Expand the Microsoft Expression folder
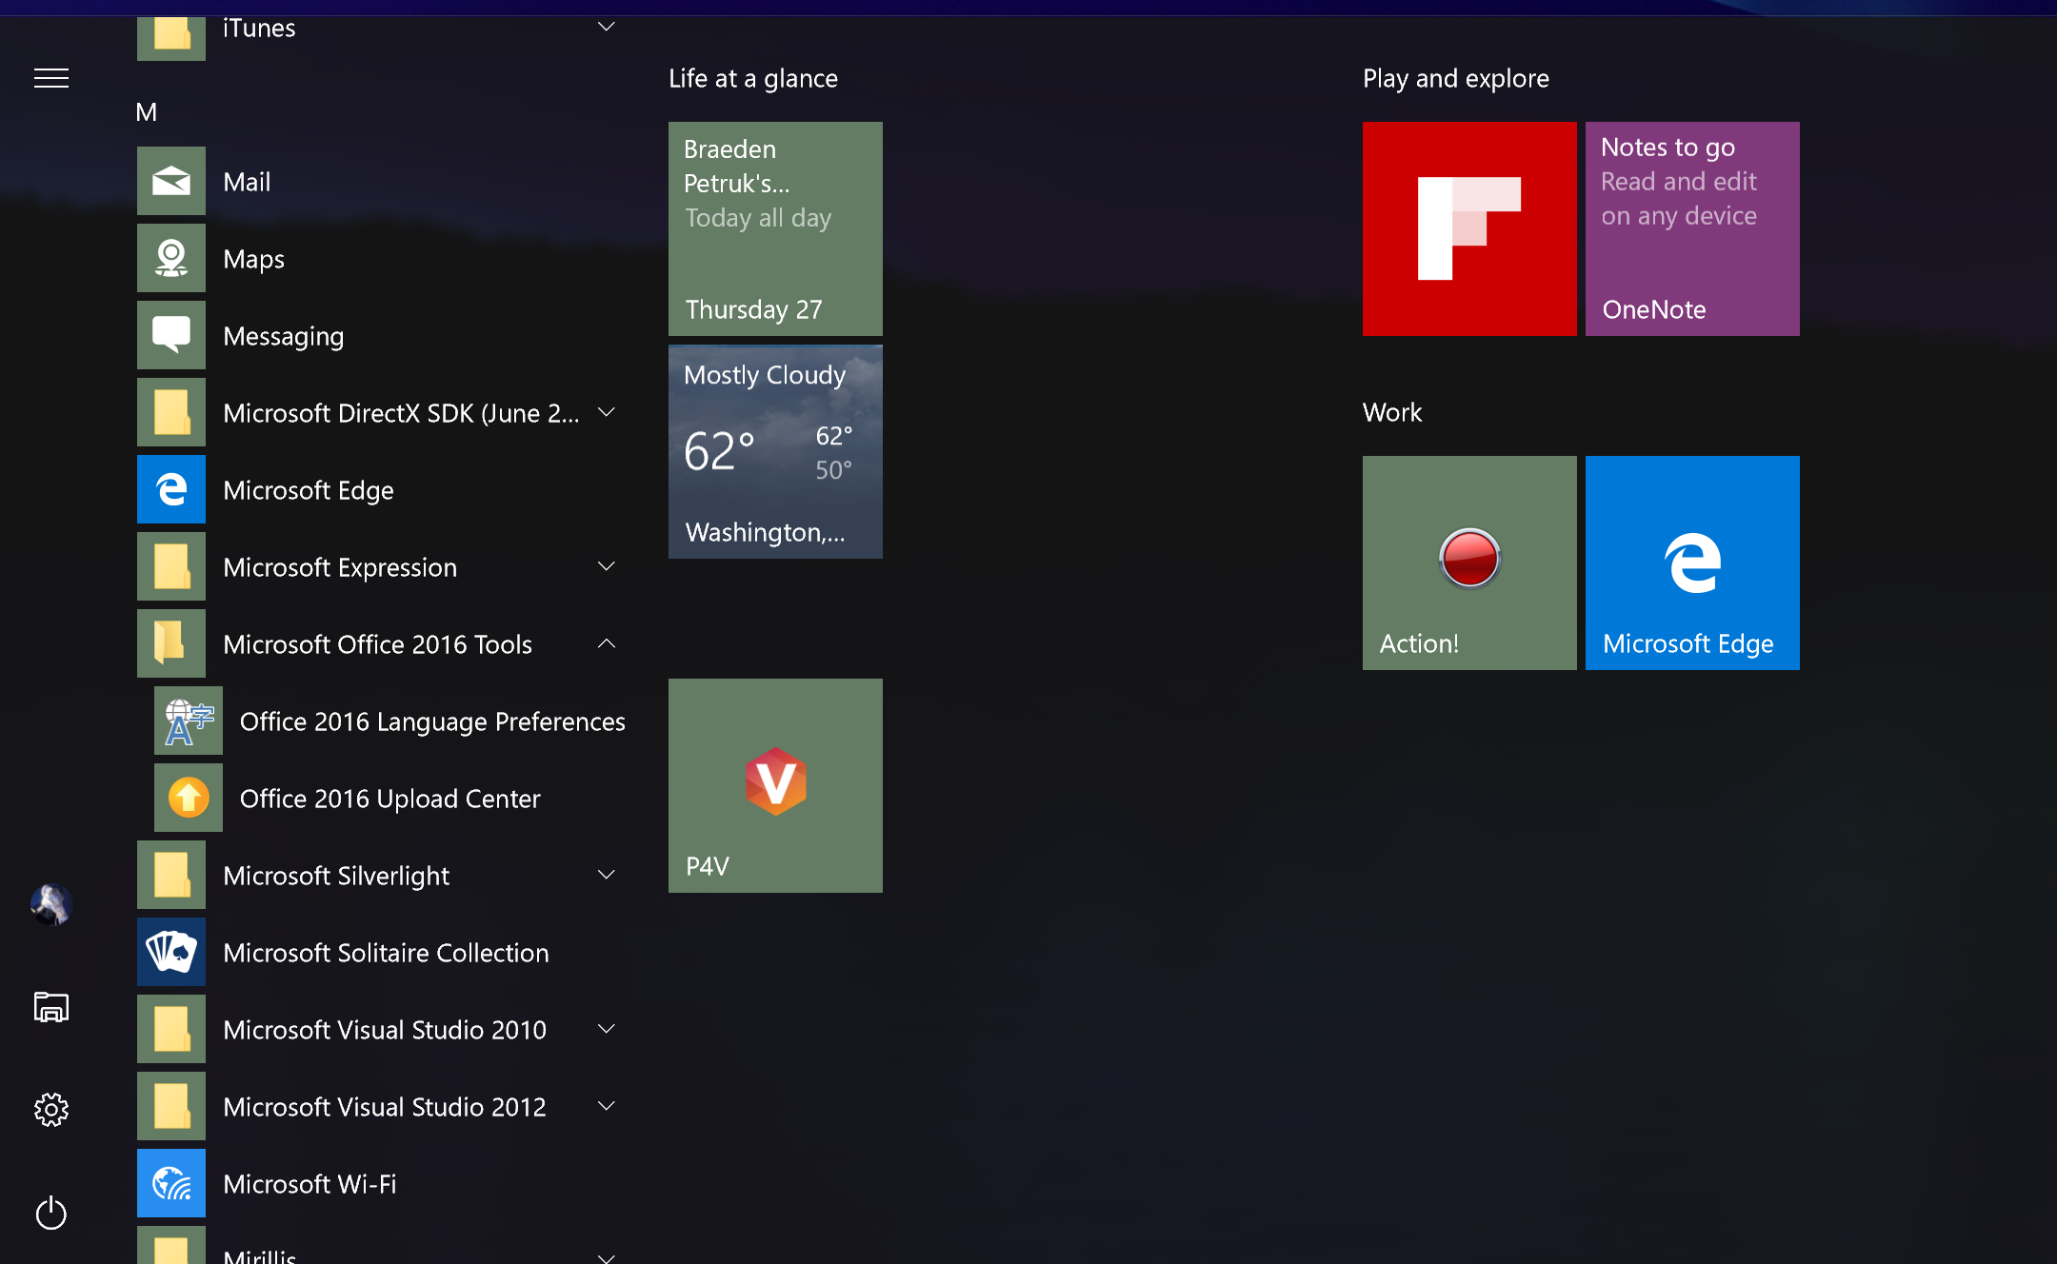 point(607,565)
